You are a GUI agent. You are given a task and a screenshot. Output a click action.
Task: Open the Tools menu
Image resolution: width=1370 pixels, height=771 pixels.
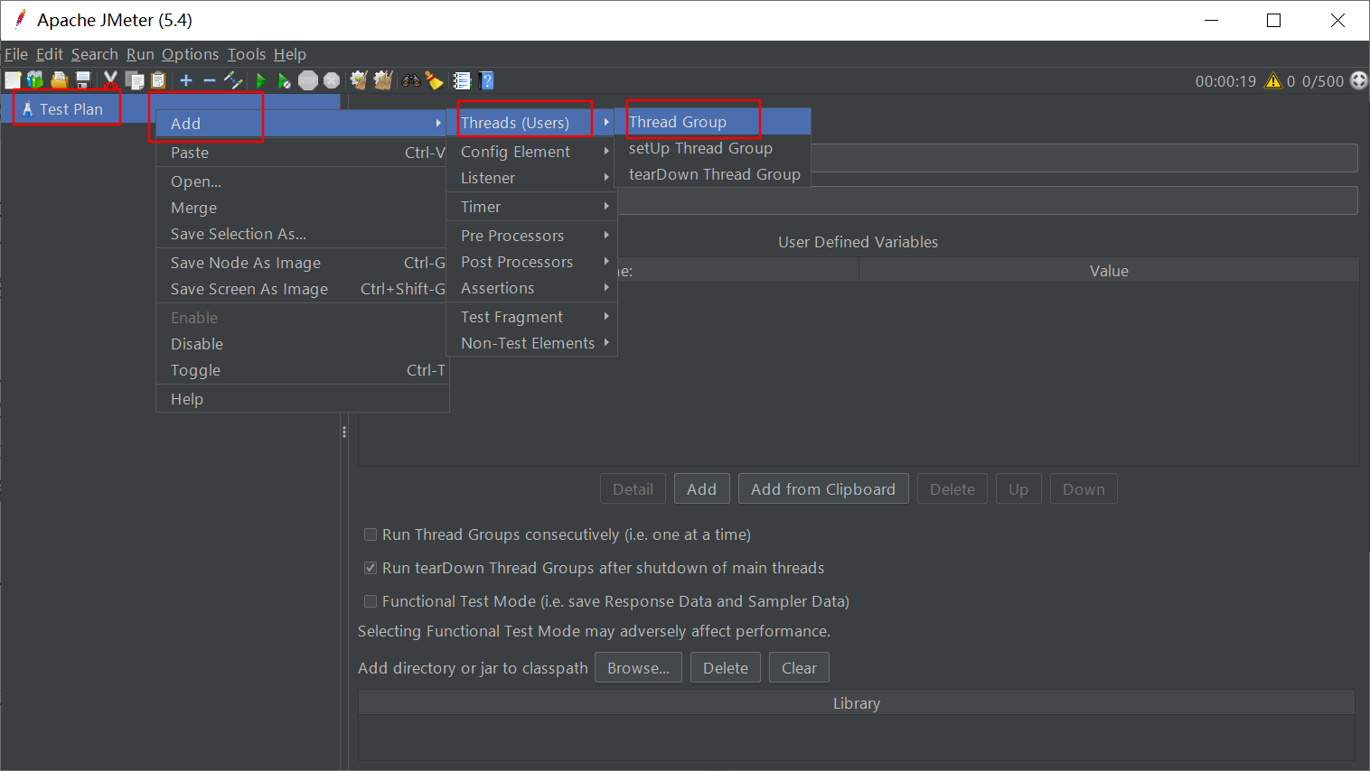(x=247, y=54)
